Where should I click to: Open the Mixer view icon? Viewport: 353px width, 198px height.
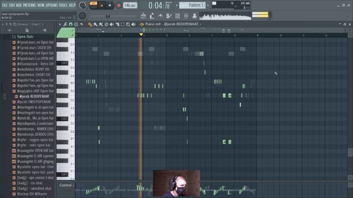pyautogui.click(x=186, y=16)
